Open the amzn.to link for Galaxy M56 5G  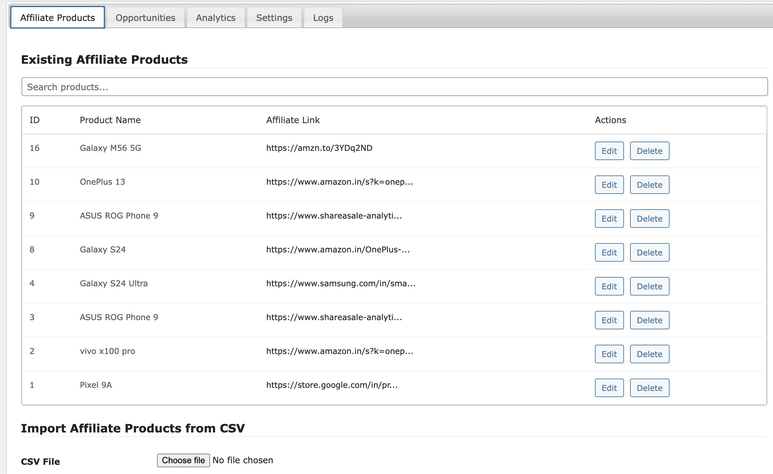coord(319,148)
